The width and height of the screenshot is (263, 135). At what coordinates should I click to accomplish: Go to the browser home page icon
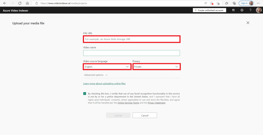click(27, 3)
